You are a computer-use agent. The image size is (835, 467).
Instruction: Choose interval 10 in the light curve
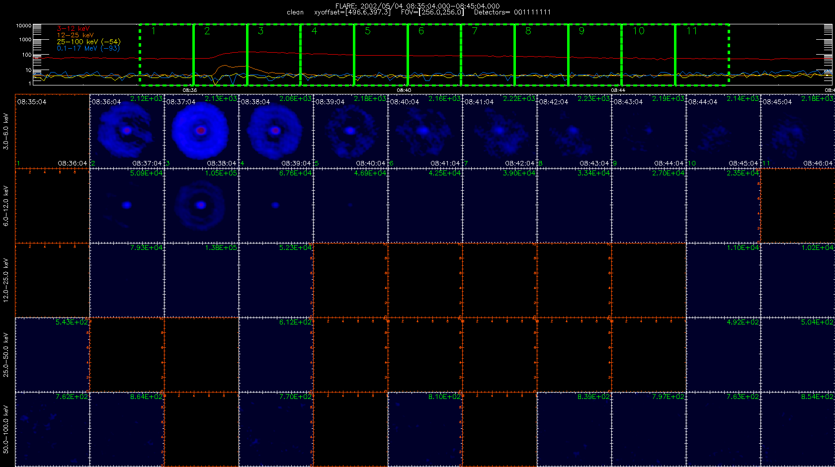(648, 55)
